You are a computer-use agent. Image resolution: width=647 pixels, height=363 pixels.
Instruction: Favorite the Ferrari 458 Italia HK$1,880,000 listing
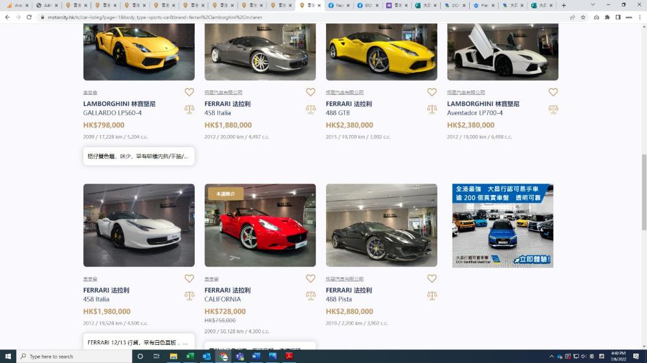pyautogui.click(x=311, y=92)
